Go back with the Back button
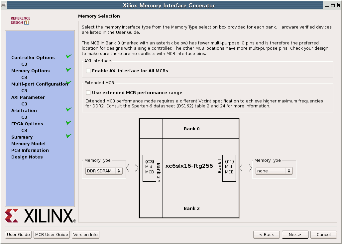 [266, 235]
